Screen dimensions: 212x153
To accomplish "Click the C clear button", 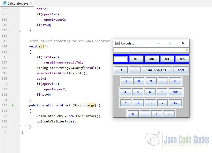I will point(135,70).
